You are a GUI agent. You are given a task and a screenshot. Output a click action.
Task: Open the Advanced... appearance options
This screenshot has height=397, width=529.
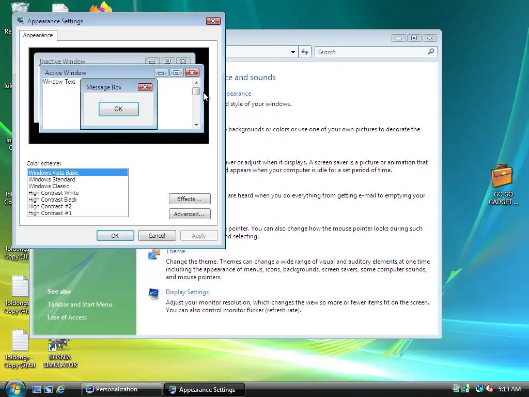pyautogui.click(x=190, y=213)
